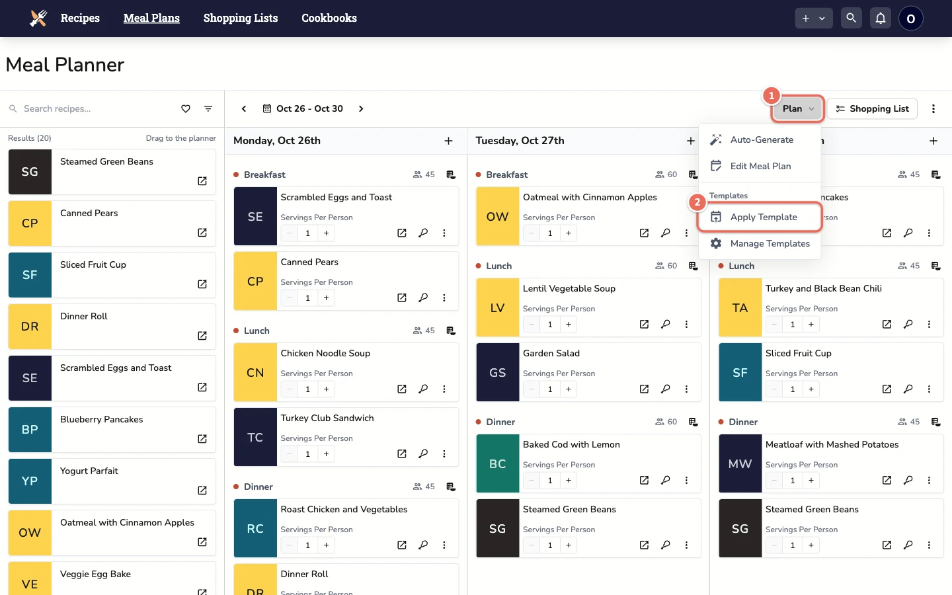Screen dimensions: 952x595
Task: Open the recipe filter options icon
Action: [x=208, y=108]
